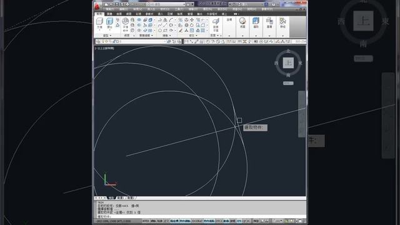Toggle Object Snap (物件鎖點) in status bar
This screenshot has height=225, width=400.
point(185,221)
